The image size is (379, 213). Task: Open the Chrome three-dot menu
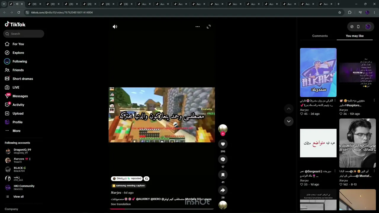375,12
